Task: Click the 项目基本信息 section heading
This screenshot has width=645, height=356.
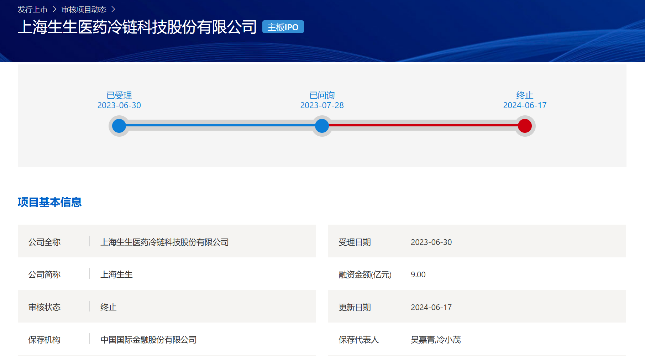Action: coord(49,202)
